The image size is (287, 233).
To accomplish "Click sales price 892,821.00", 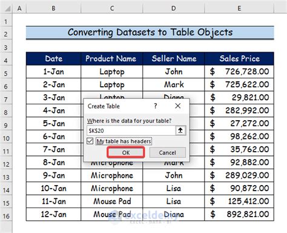I will [239, 214].
